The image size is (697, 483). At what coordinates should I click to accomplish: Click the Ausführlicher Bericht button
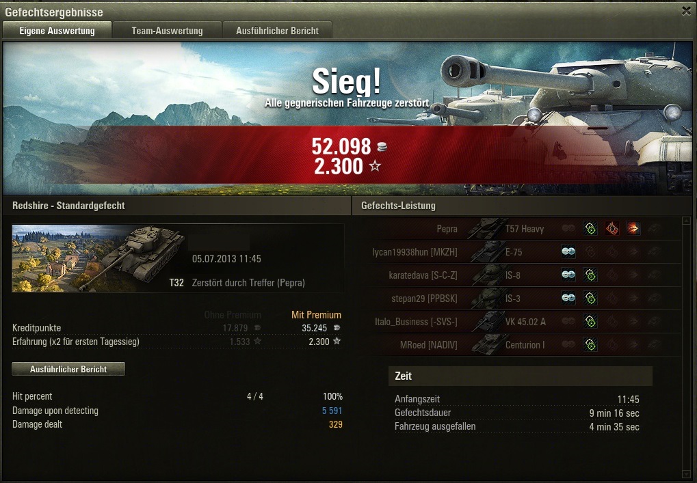68,369
